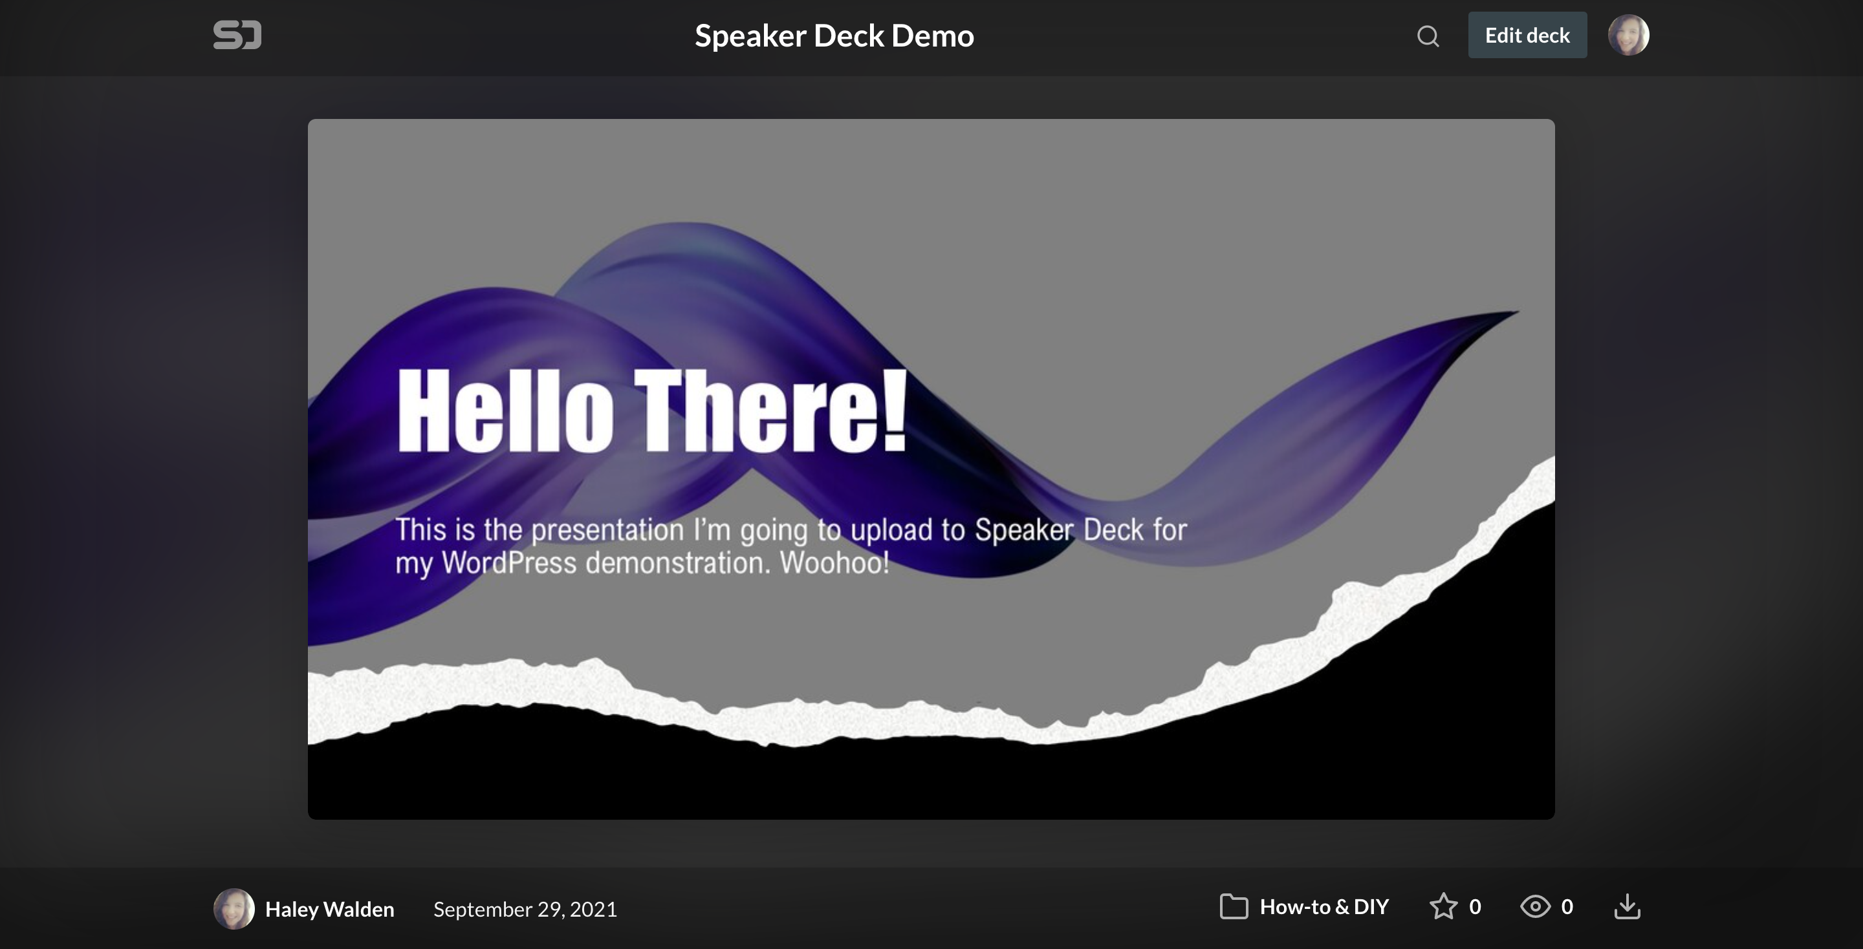
Task: Click the September 29, 2021 date
Action: click(x=525, y=908)
